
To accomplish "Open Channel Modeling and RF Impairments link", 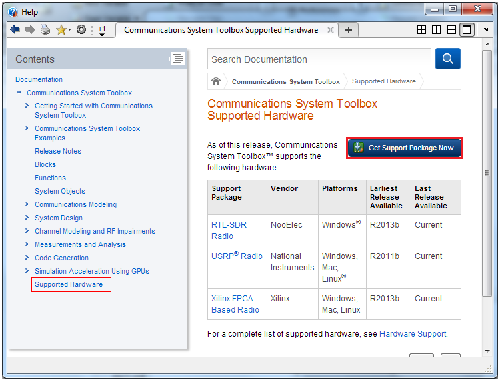I will [95, 231].
